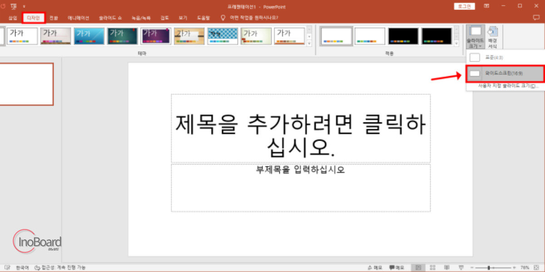Open the ribbon display options icon
The image size is (545, 272).
pyautogui.click(x=487, y=6)
